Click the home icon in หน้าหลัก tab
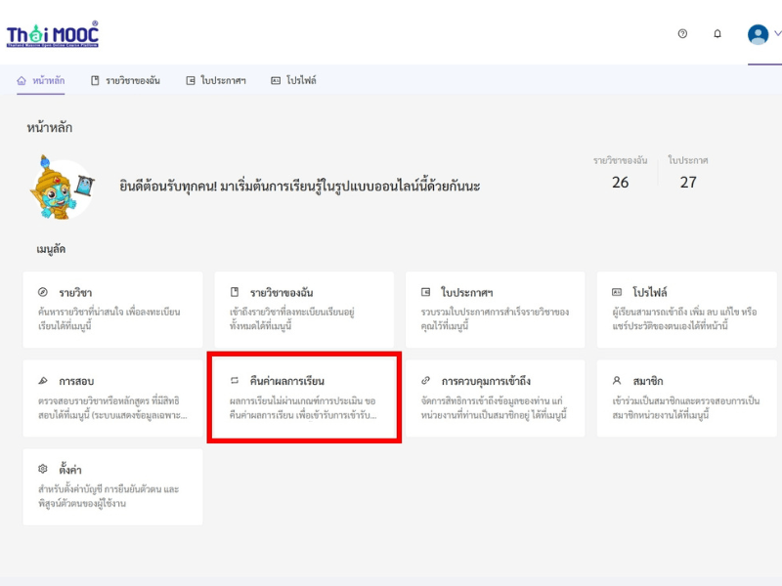782x586 pixels. coord(22,80)
